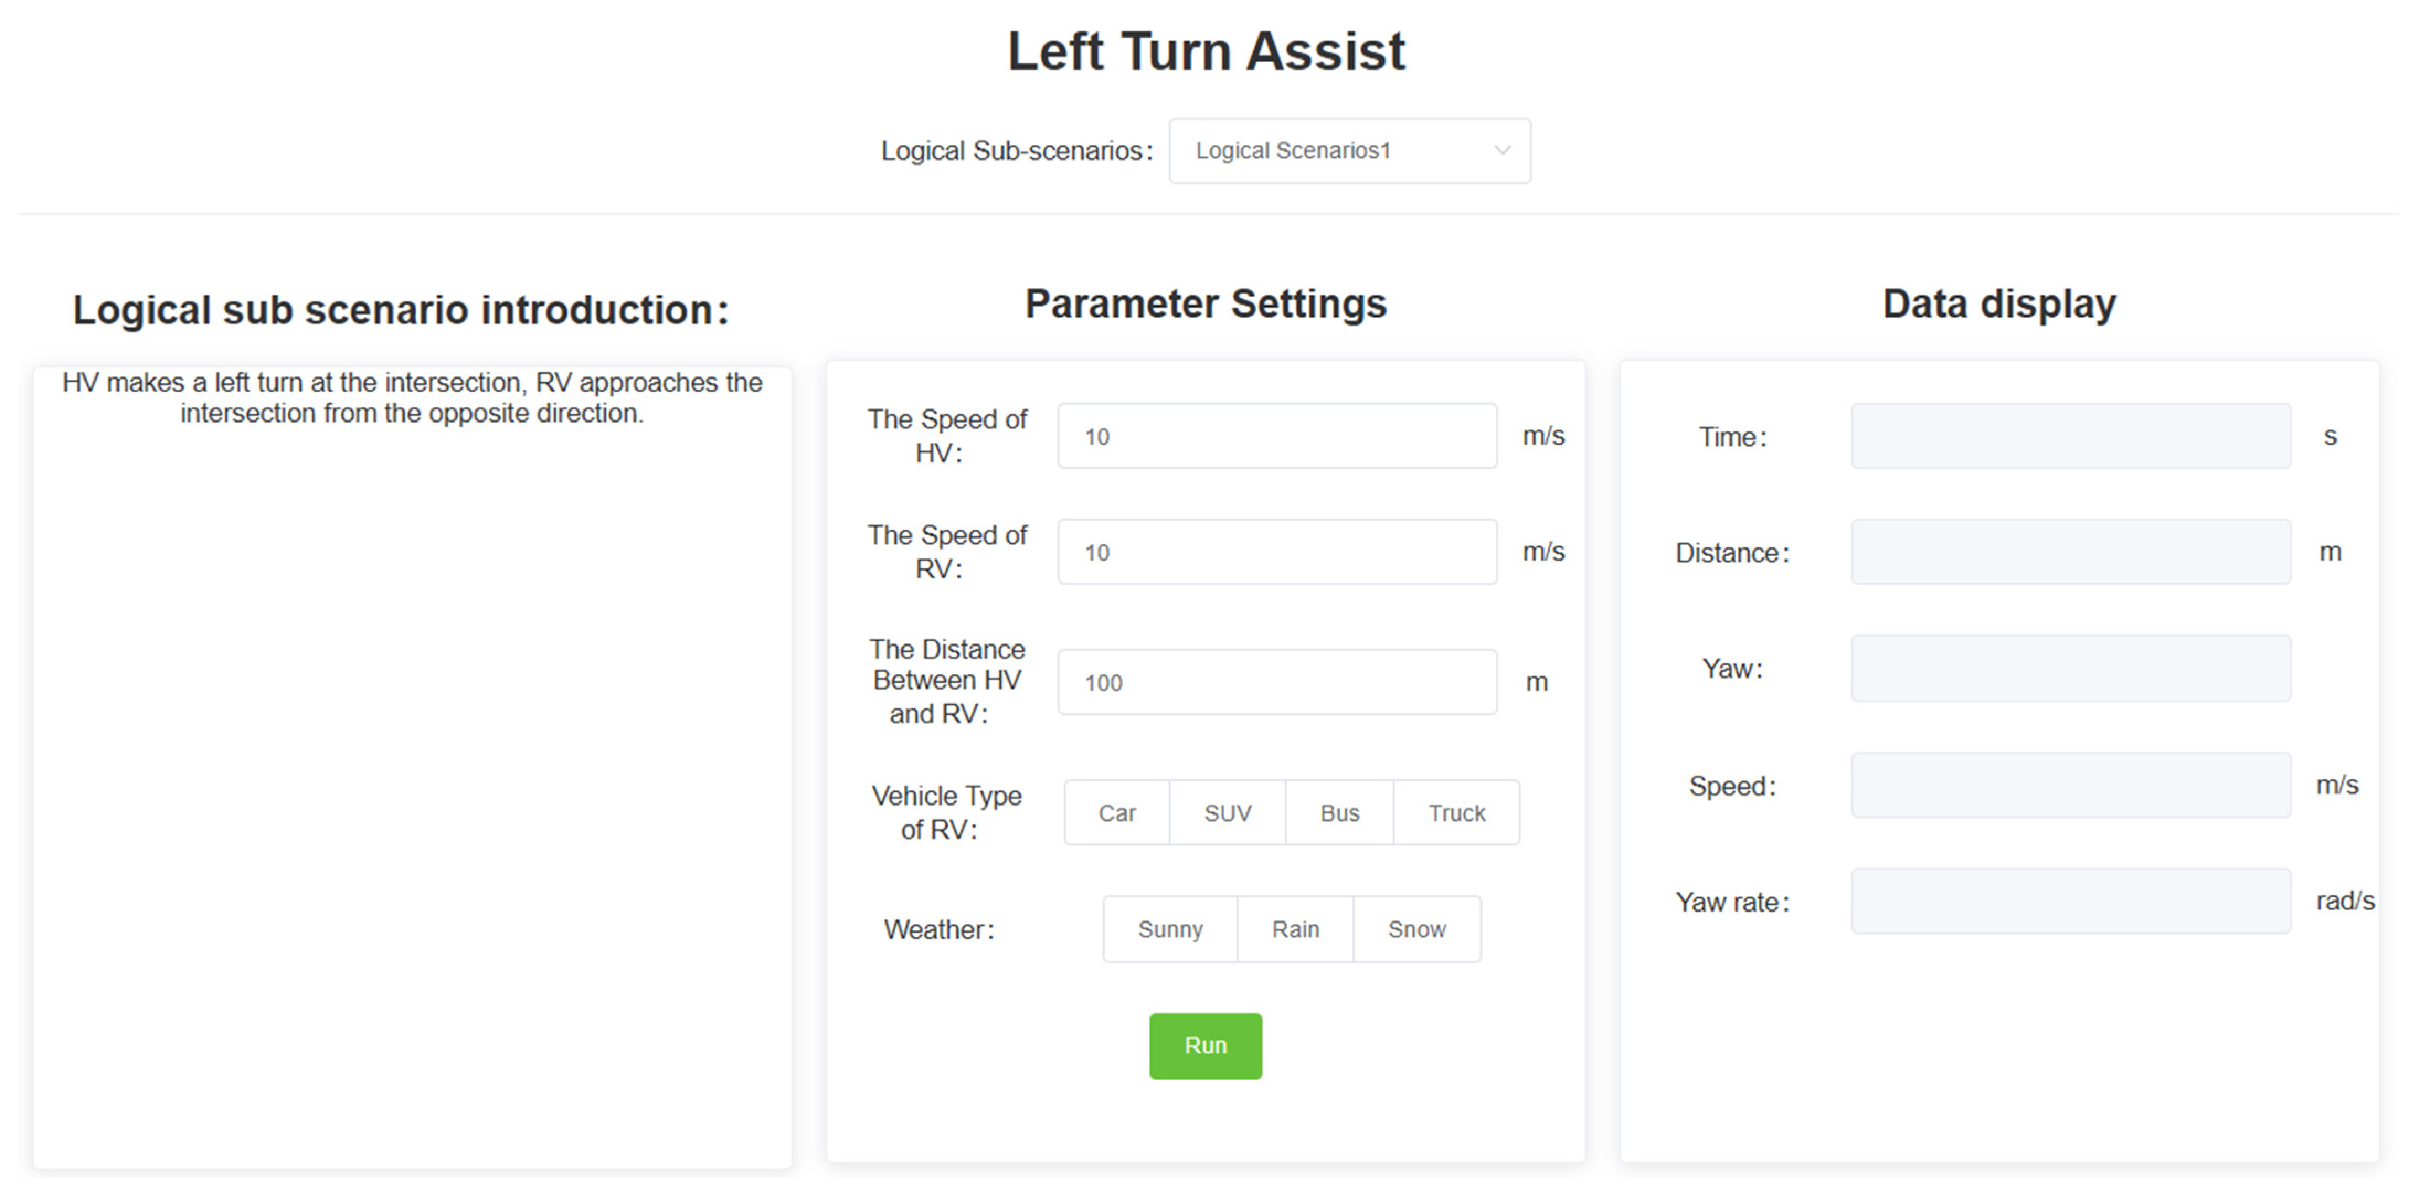
Task: Click the dropdown chevron arrow icon
Action: click(1502, 151)
